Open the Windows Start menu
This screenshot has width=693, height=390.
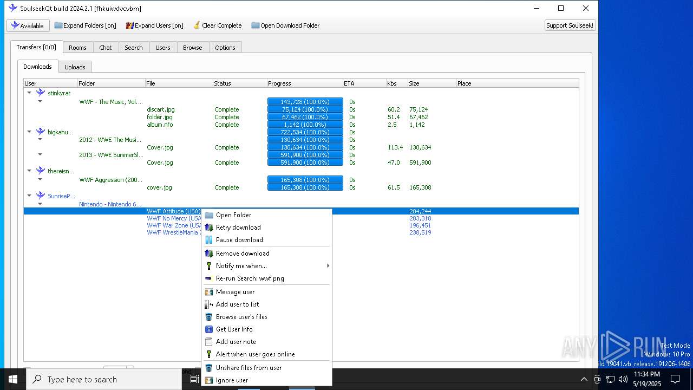tap(13, 379)
